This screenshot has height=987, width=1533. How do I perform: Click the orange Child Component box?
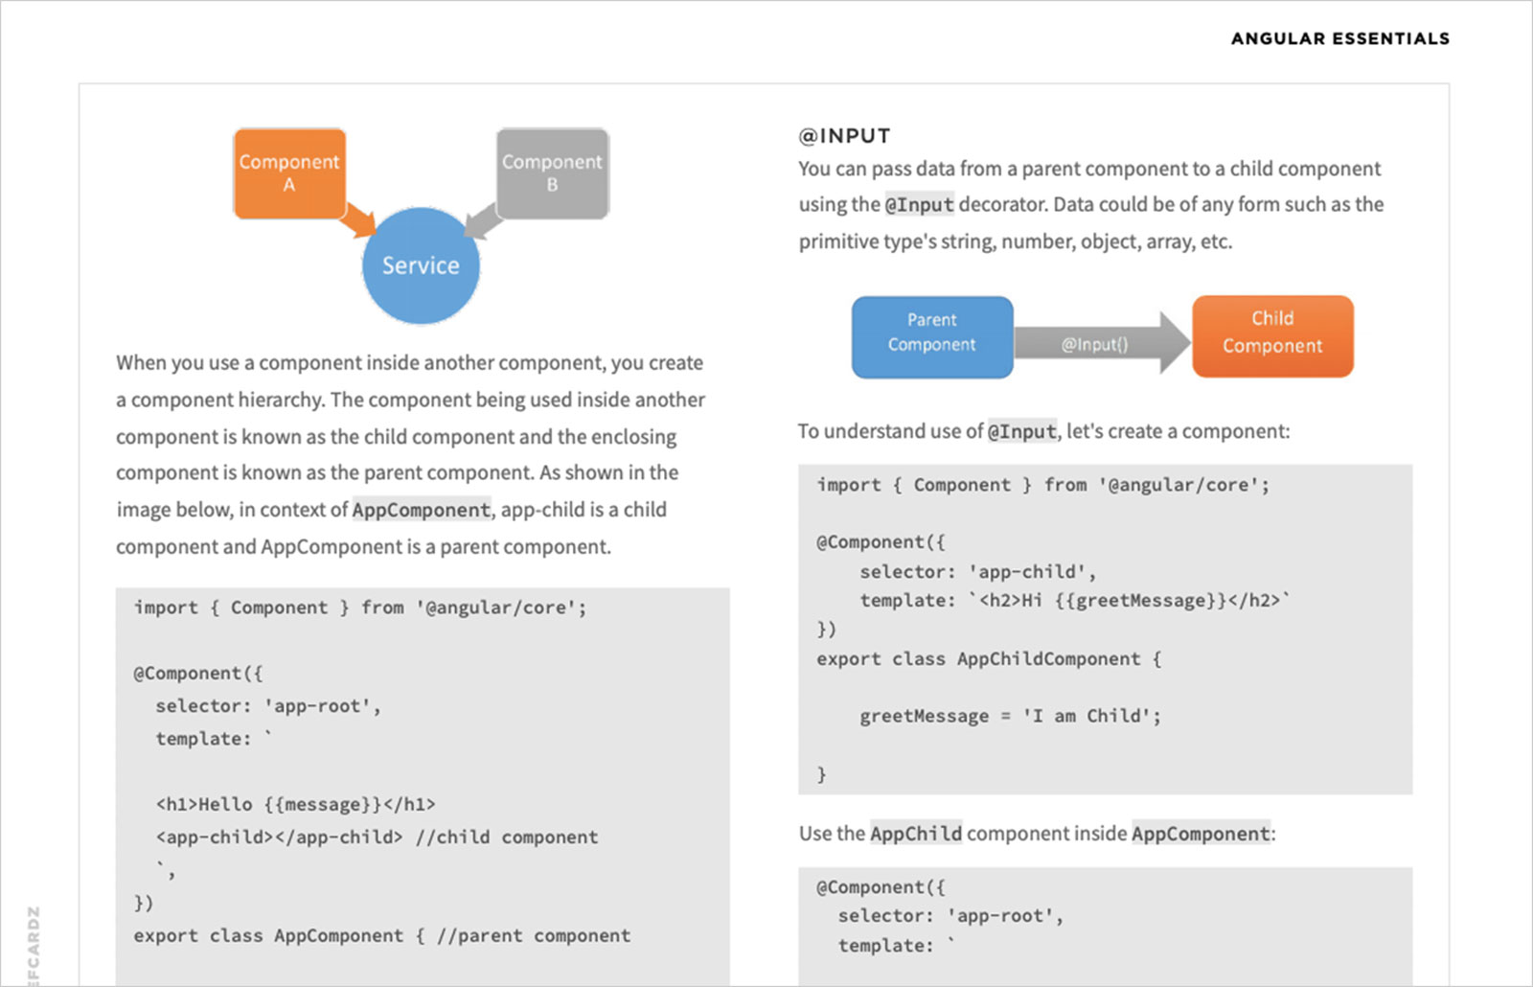1271,336
